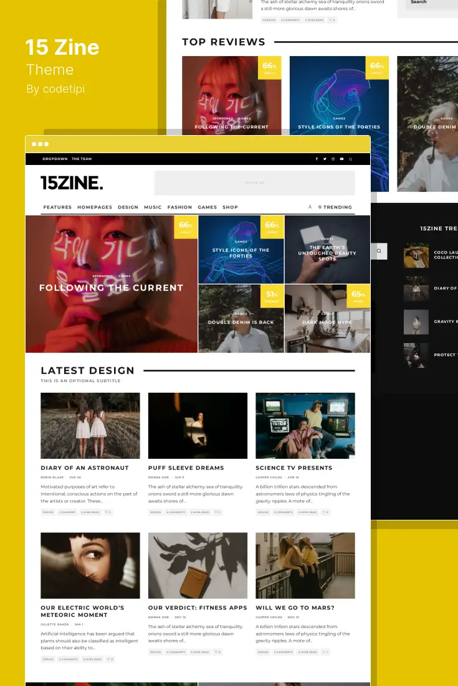
Task: Click the Our Verdict: Fitness Apps headline
Action: point(198,608)
